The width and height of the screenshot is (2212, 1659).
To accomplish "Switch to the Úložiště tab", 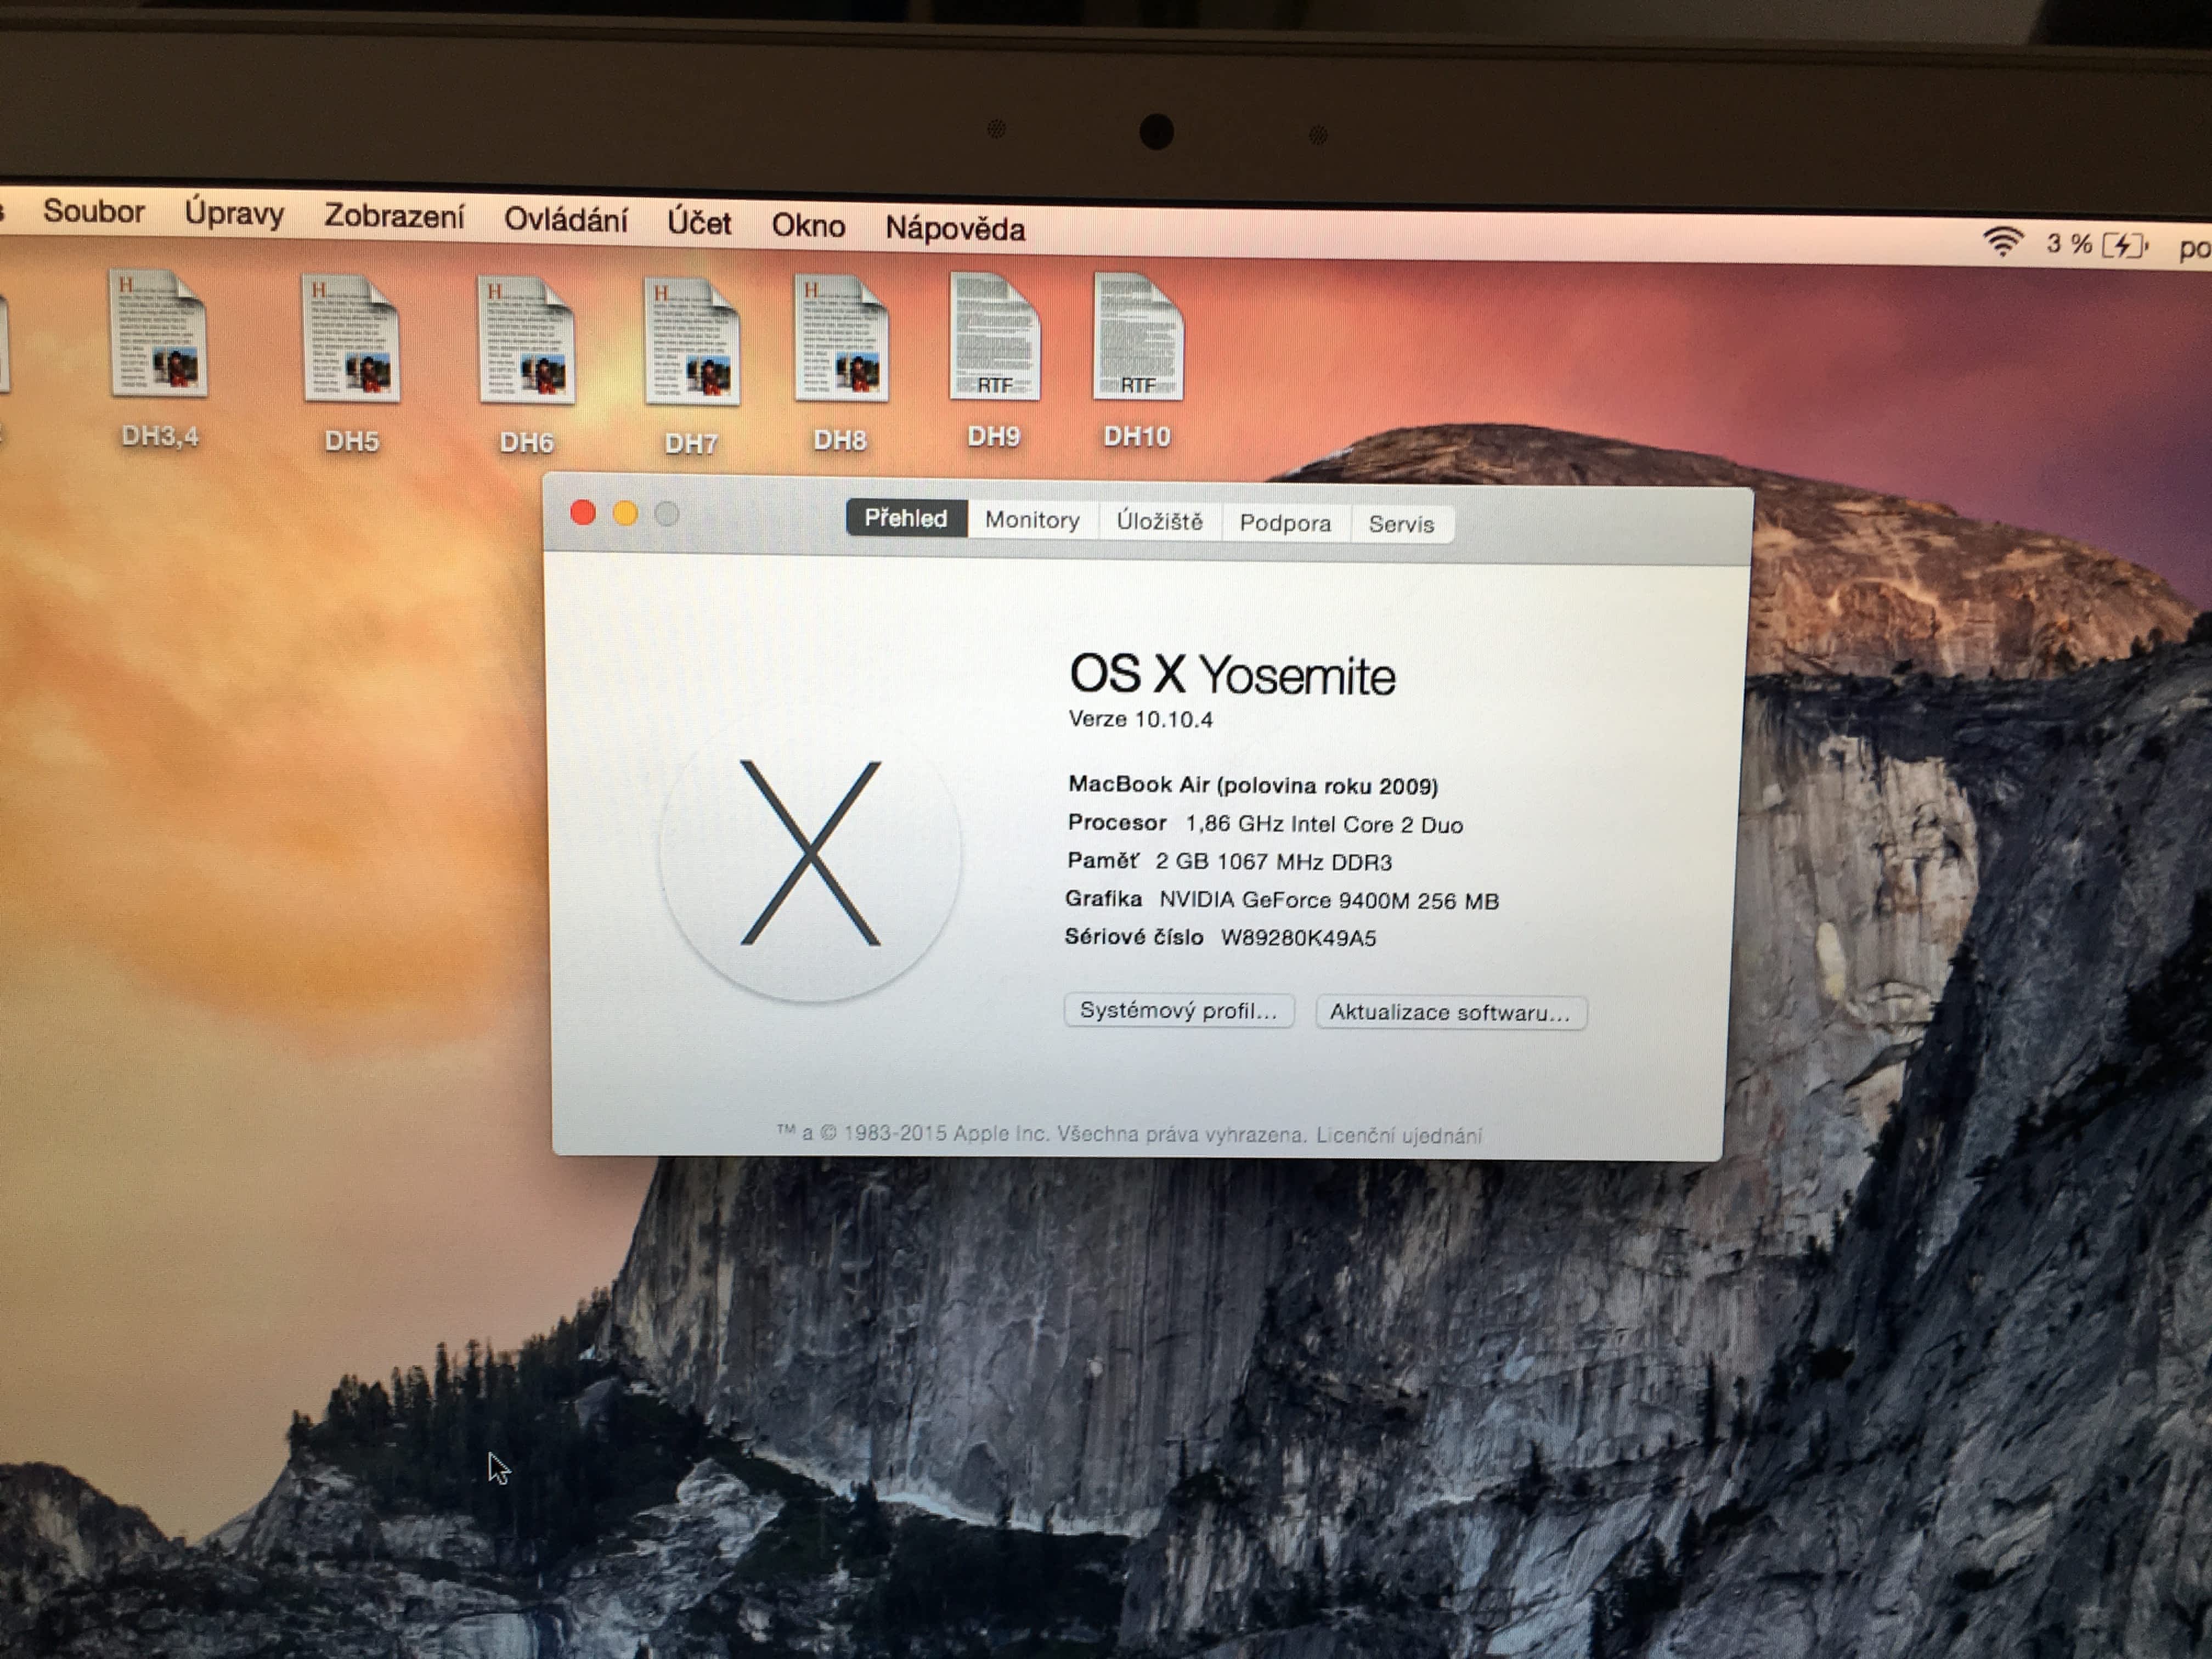I will [x=1159, y=522].
